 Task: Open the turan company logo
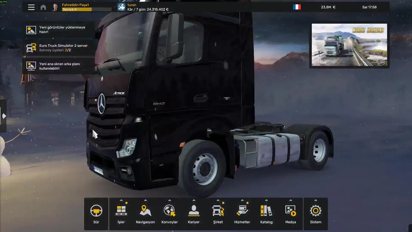[x=121, y=7]
